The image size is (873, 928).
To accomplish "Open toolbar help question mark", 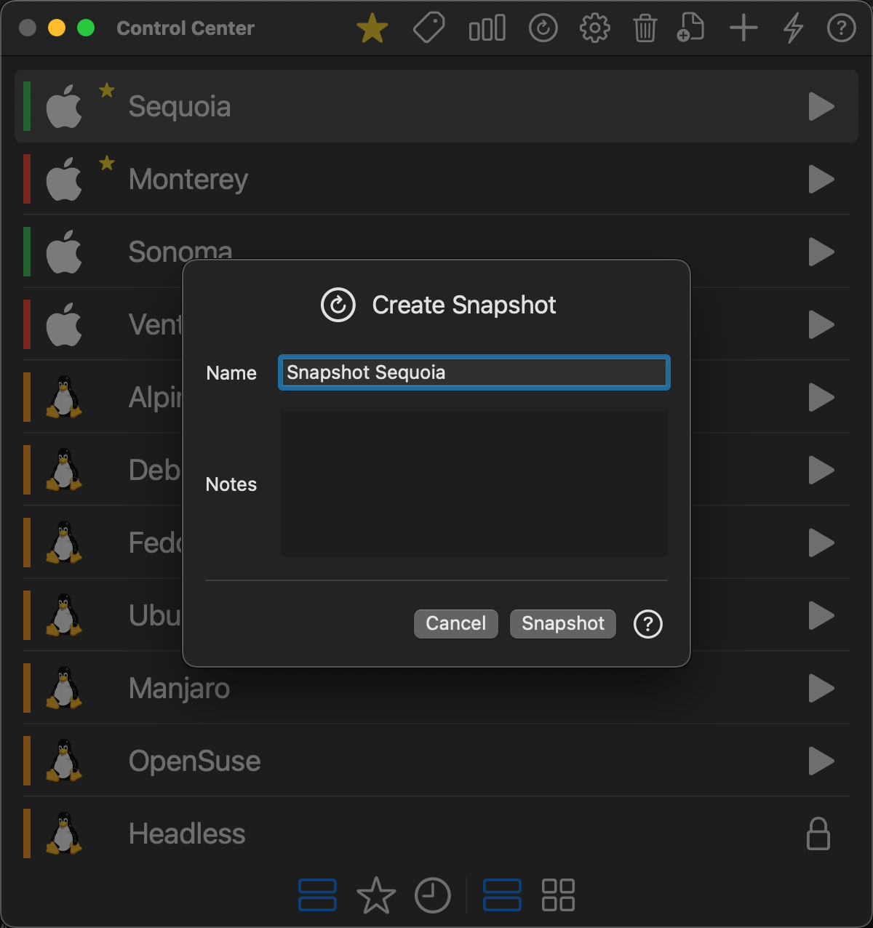I will click(841, 28).
